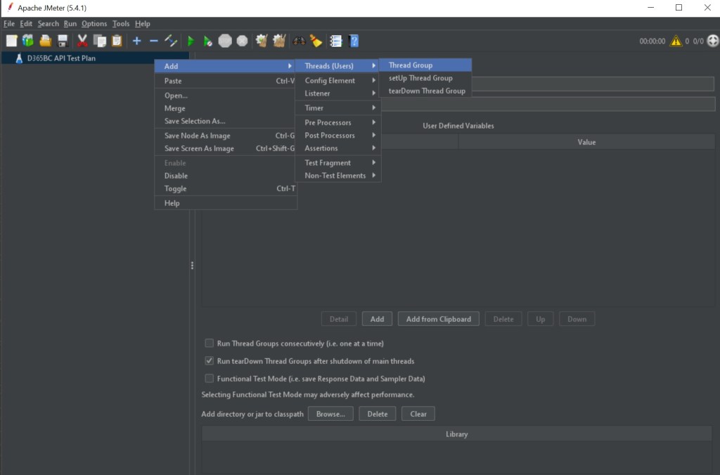Click the Save floppy disk icon
The width and height of the screenshot is (720, 475).
click(63, 41)
